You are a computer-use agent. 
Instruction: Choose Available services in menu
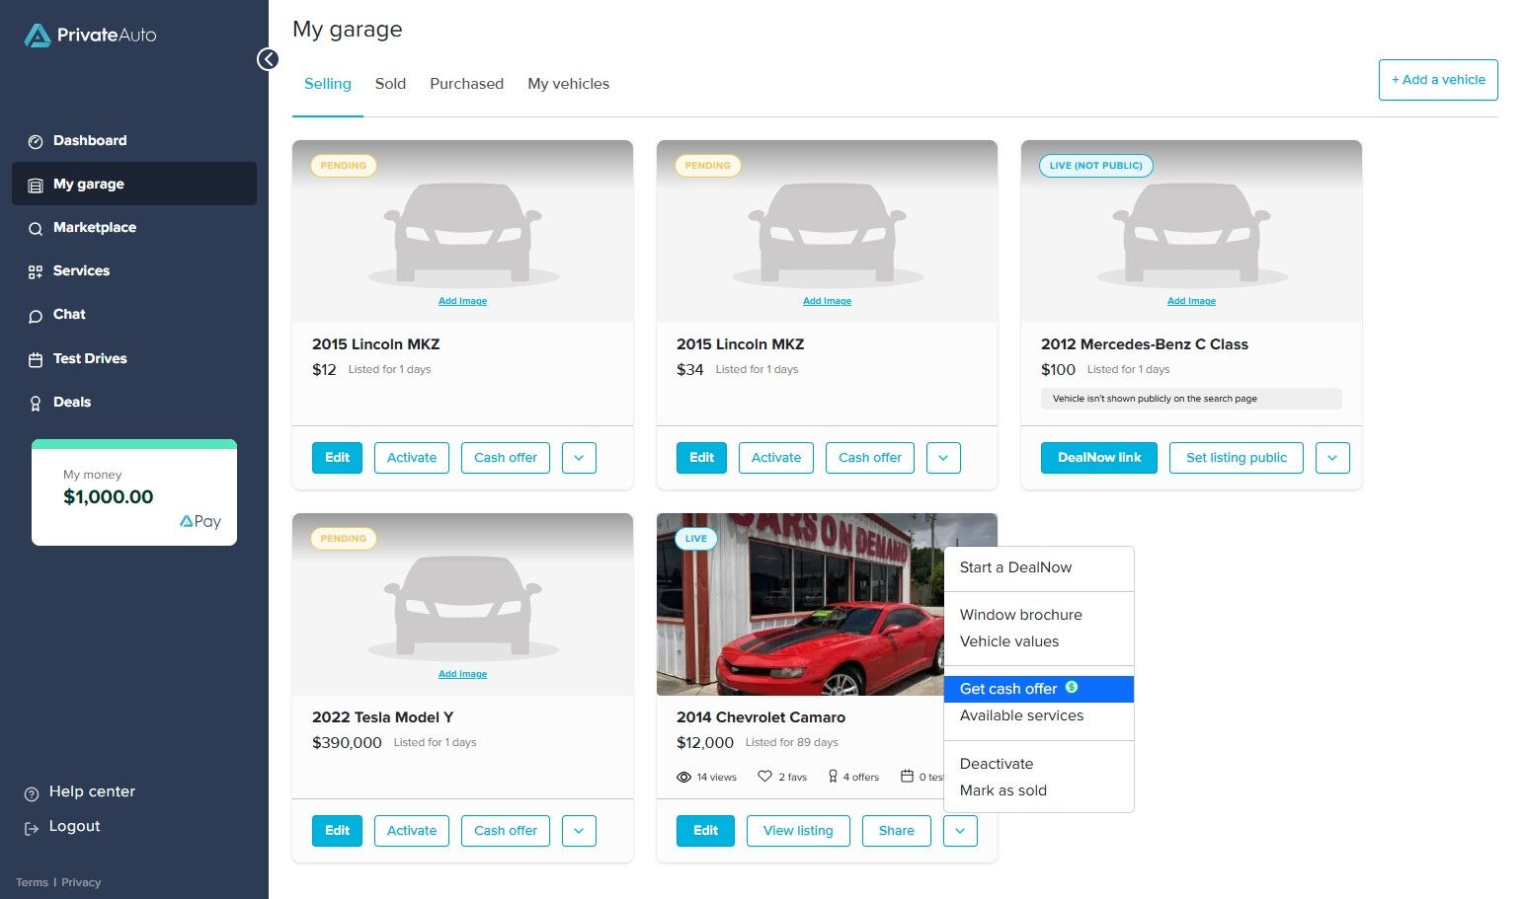tap(1039, 715)
